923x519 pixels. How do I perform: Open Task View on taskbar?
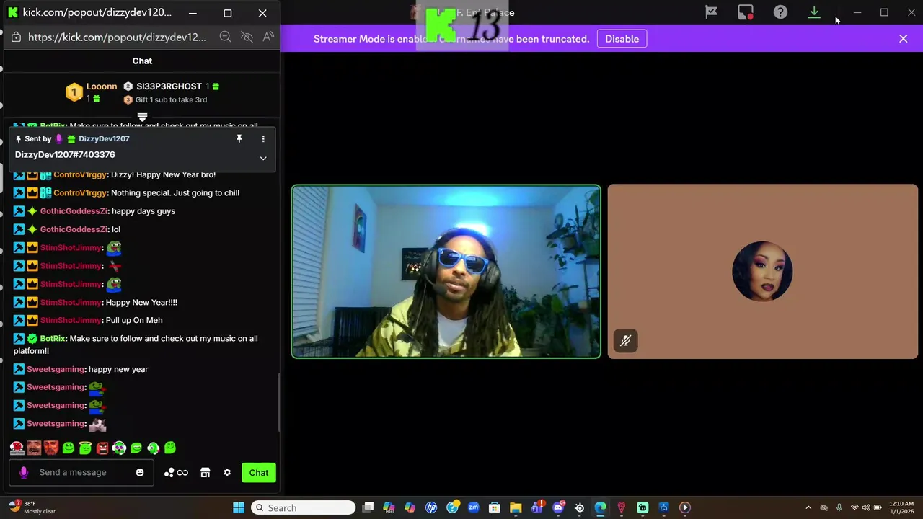coord(368,507)
